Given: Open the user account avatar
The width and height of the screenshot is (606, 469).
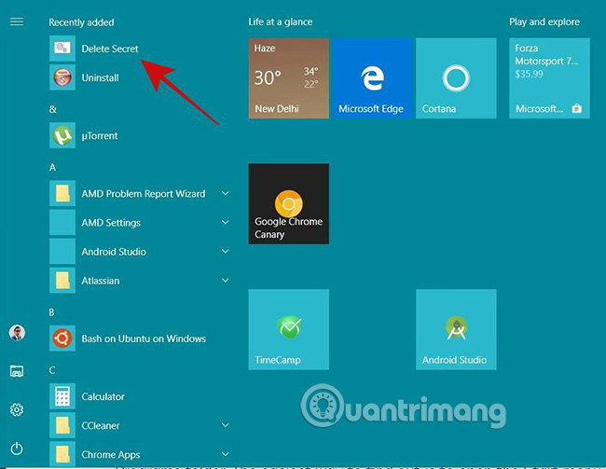Looking at the screenshot, I should pos(17,333).
